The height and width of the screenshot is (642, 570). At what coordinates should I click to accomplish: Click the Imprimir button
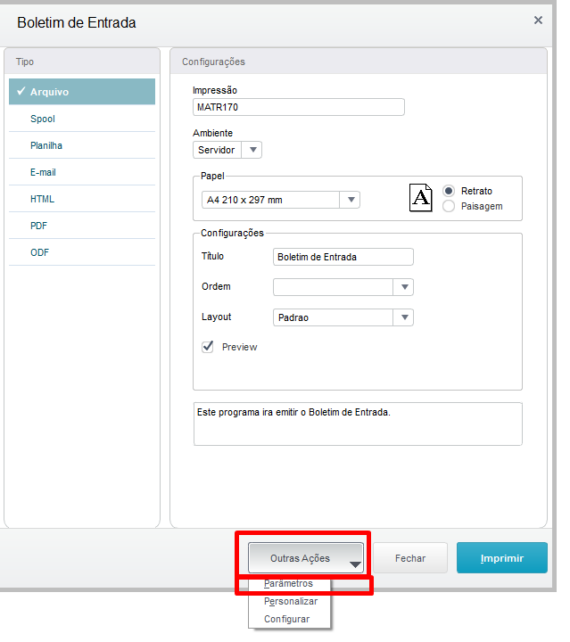pos(502,558)
